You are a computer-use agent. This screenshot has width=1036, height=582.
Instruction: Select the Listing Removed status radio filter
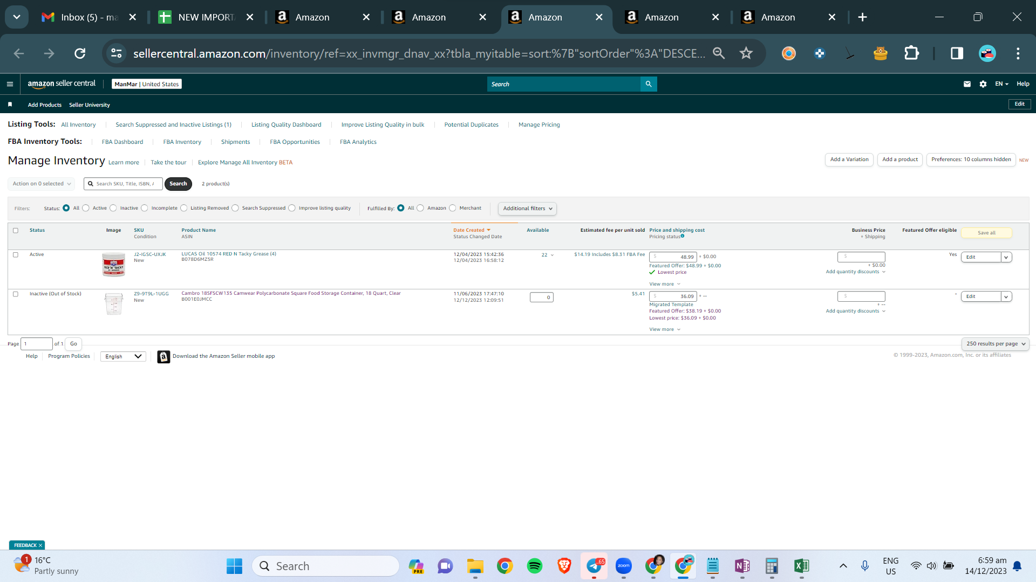(x=184, y=208)
